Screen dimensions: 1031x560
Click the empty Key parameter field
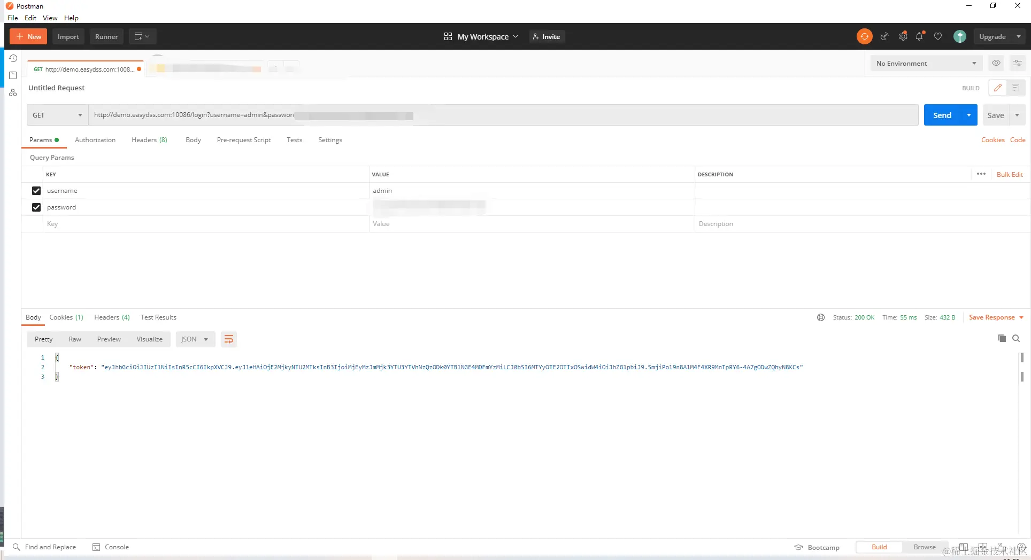(x=206, y=224)
